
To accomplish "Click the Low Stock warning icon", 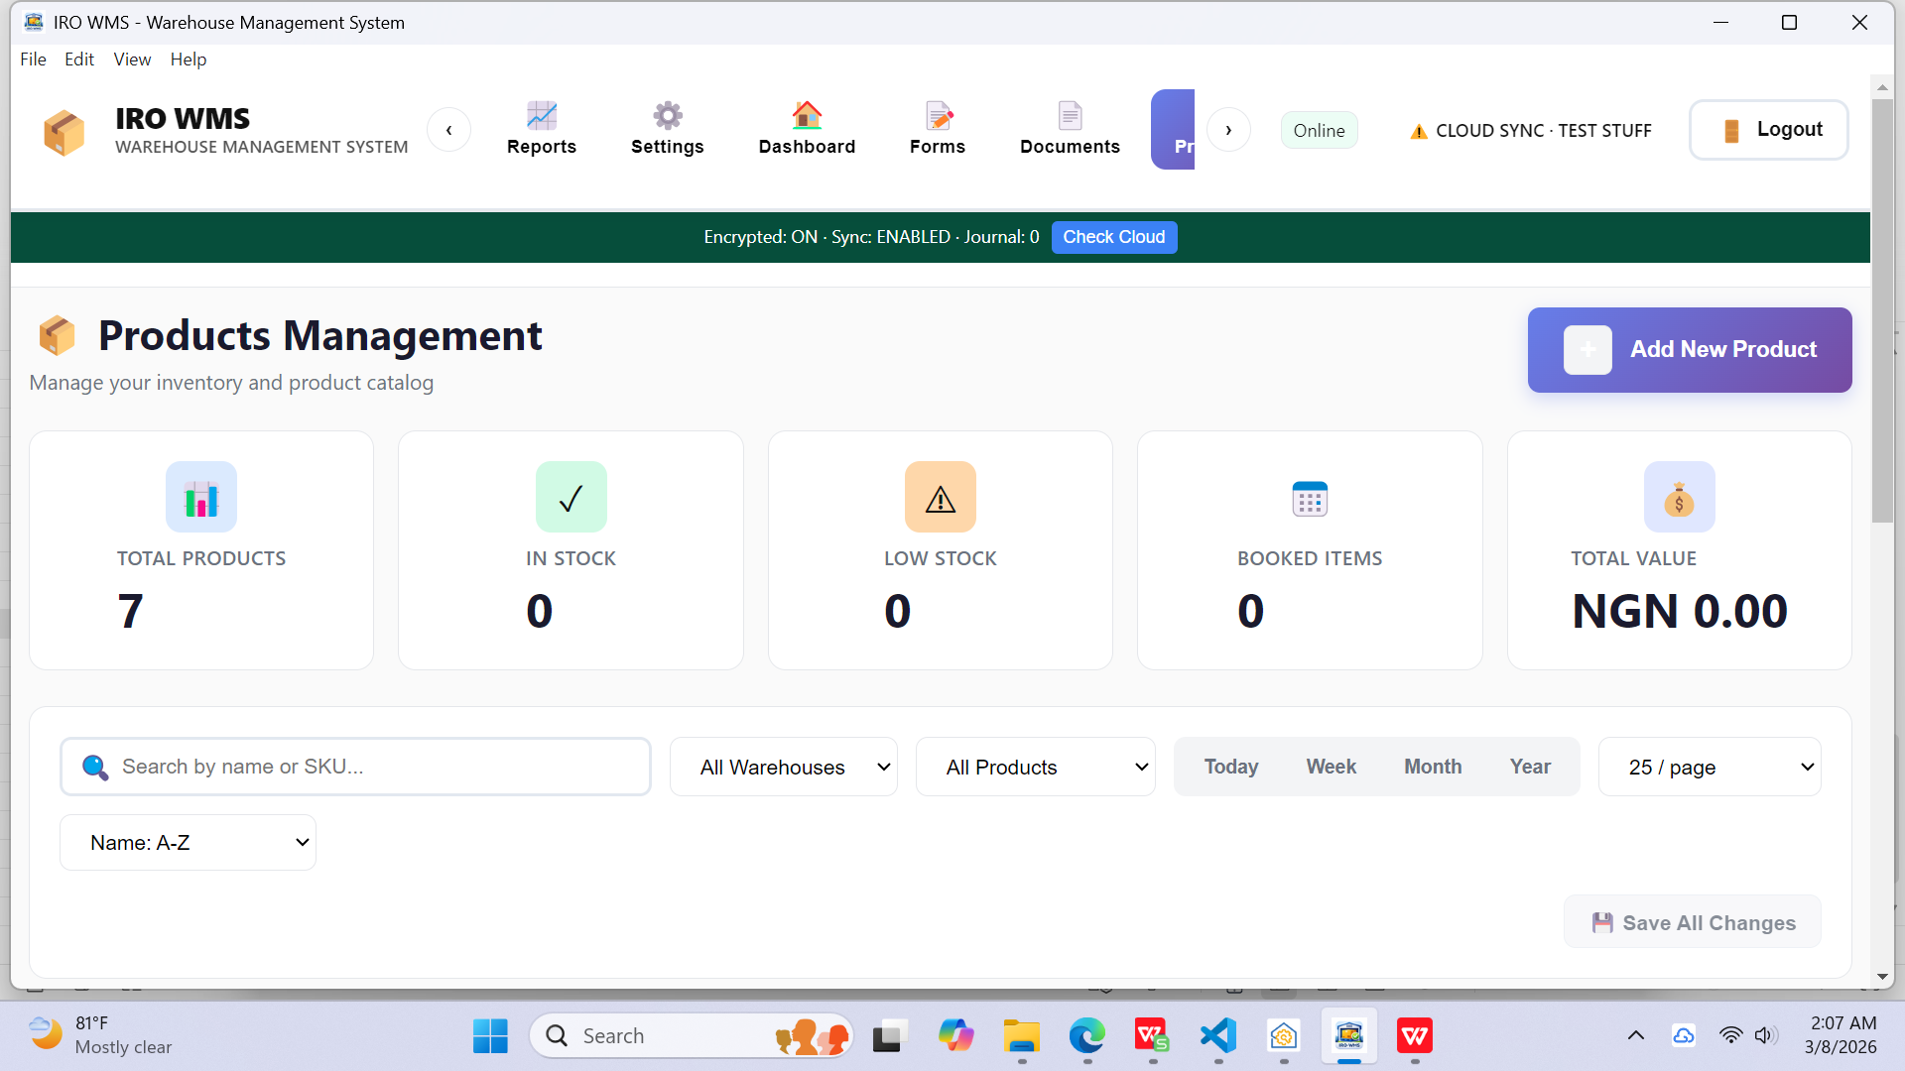I will pos(940,498).
